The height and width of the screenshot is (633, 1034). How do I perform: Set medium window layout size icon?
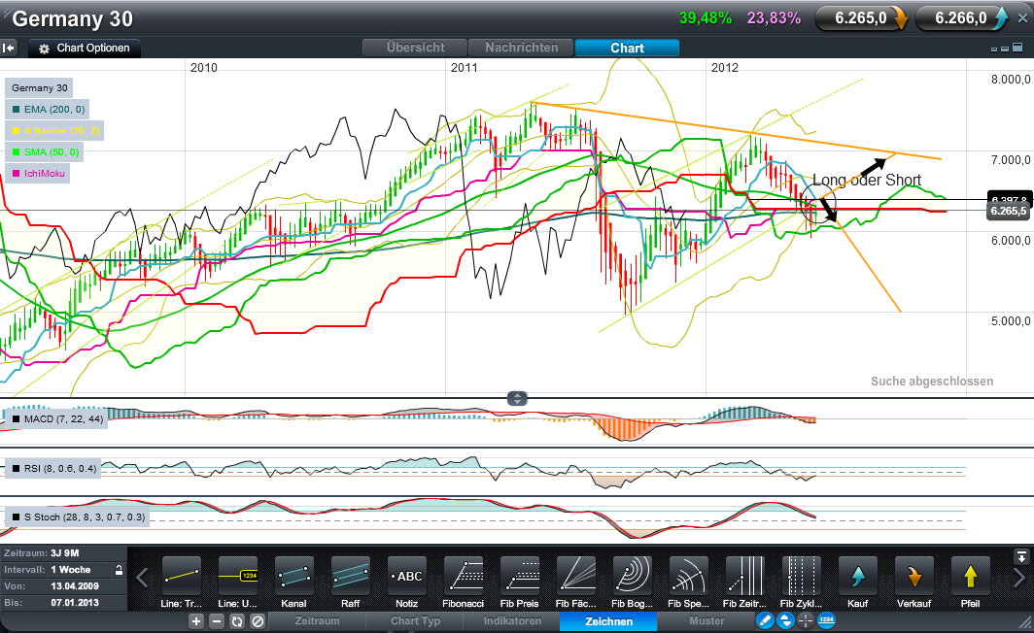[x=1005, y=49]
